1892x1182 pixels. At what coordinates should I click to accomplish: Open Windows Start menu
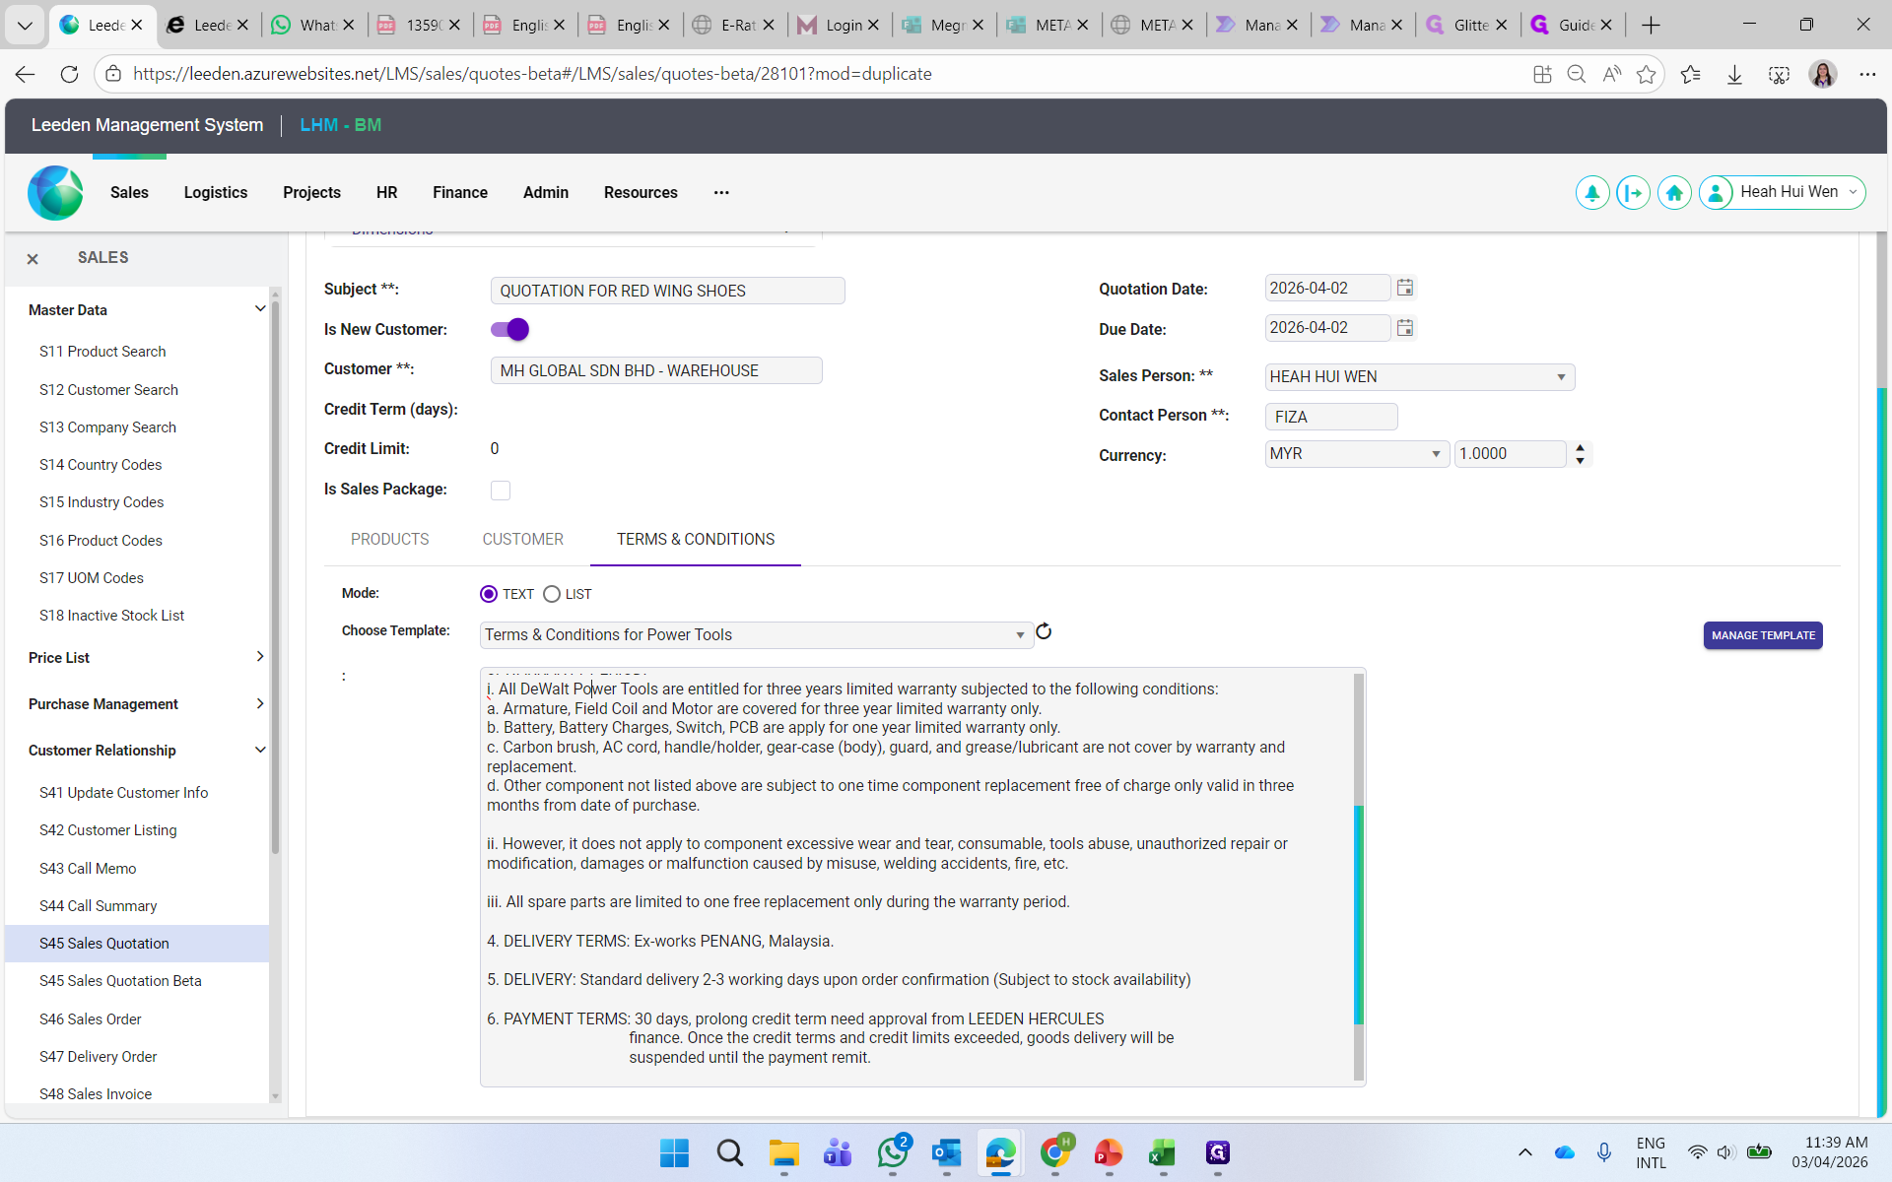(x=675, y=1152)
